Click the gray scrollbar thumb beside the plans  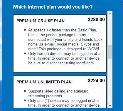pos(110,52)
